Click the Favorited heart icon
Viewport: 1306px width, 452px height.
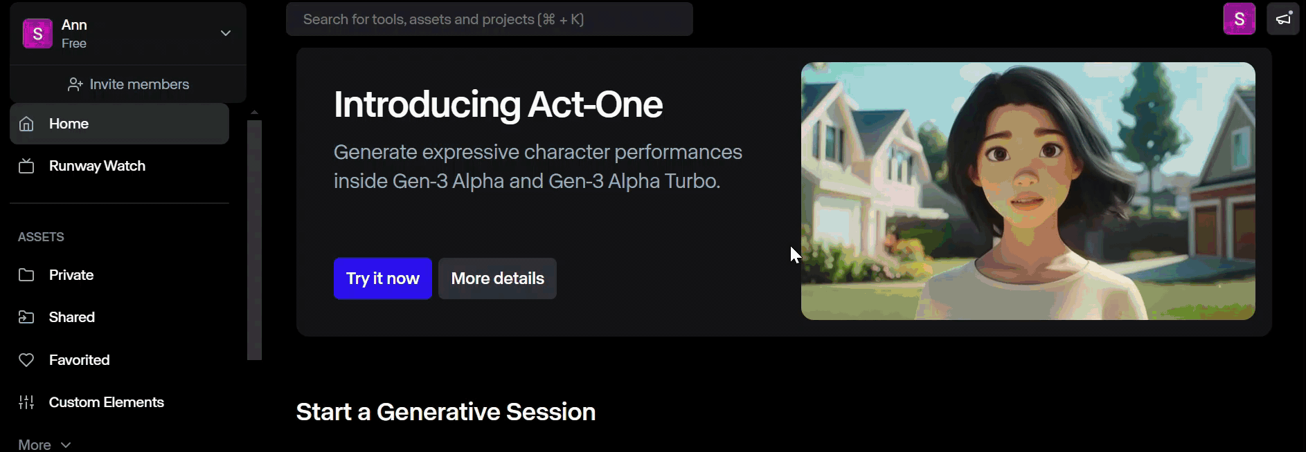pos(26,360)
